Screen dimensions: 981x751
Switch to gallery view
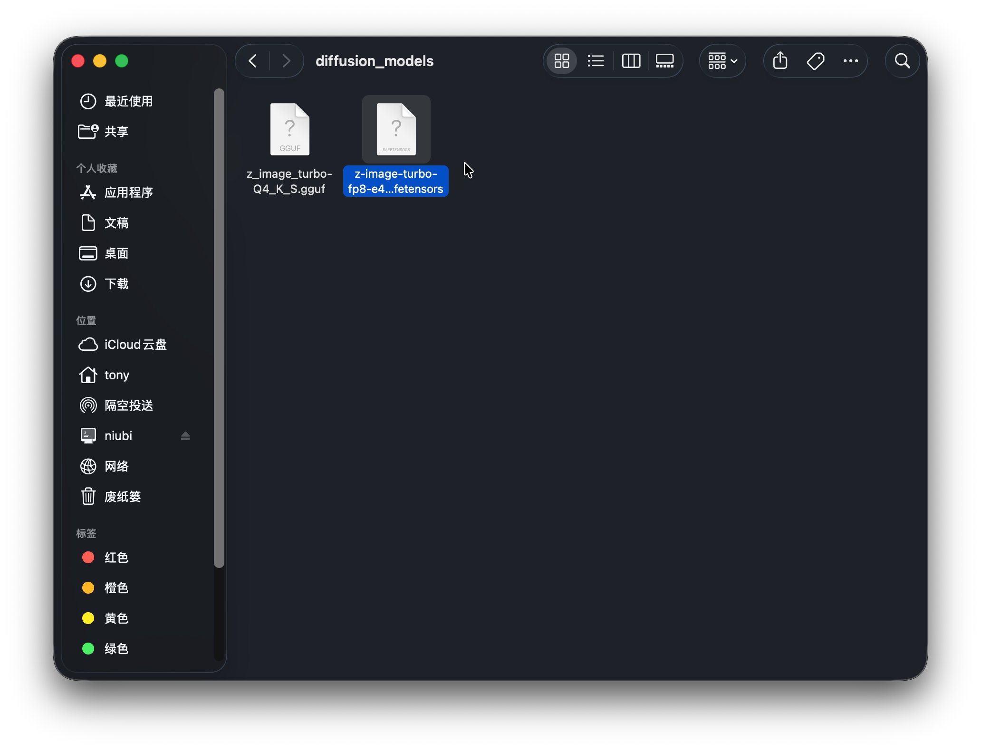tap(664, 61)
